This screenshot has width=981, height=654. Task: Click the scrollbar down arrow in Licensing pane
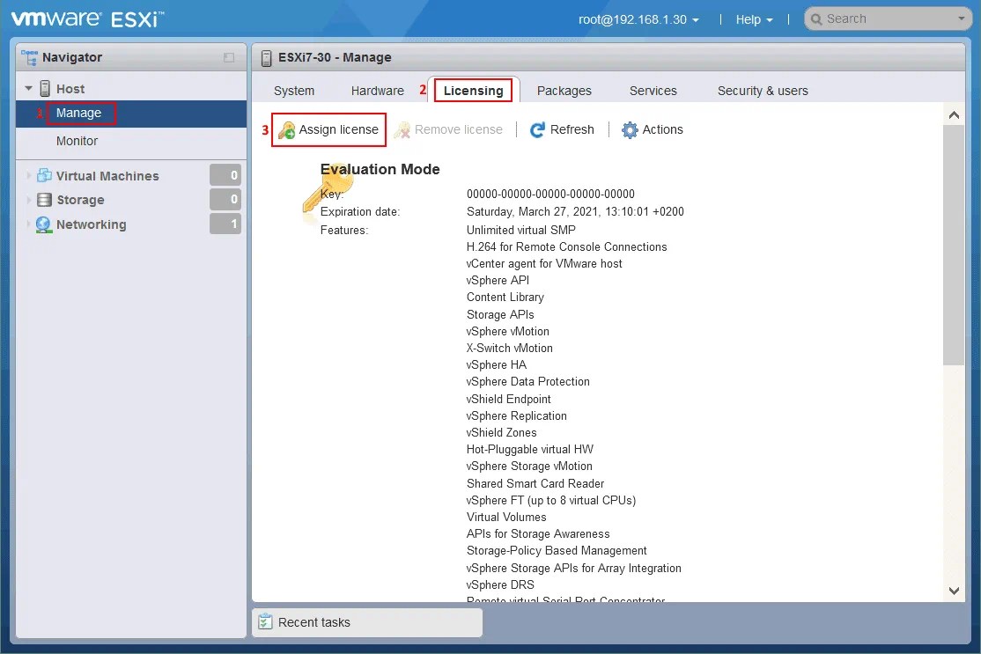(954, 592)
